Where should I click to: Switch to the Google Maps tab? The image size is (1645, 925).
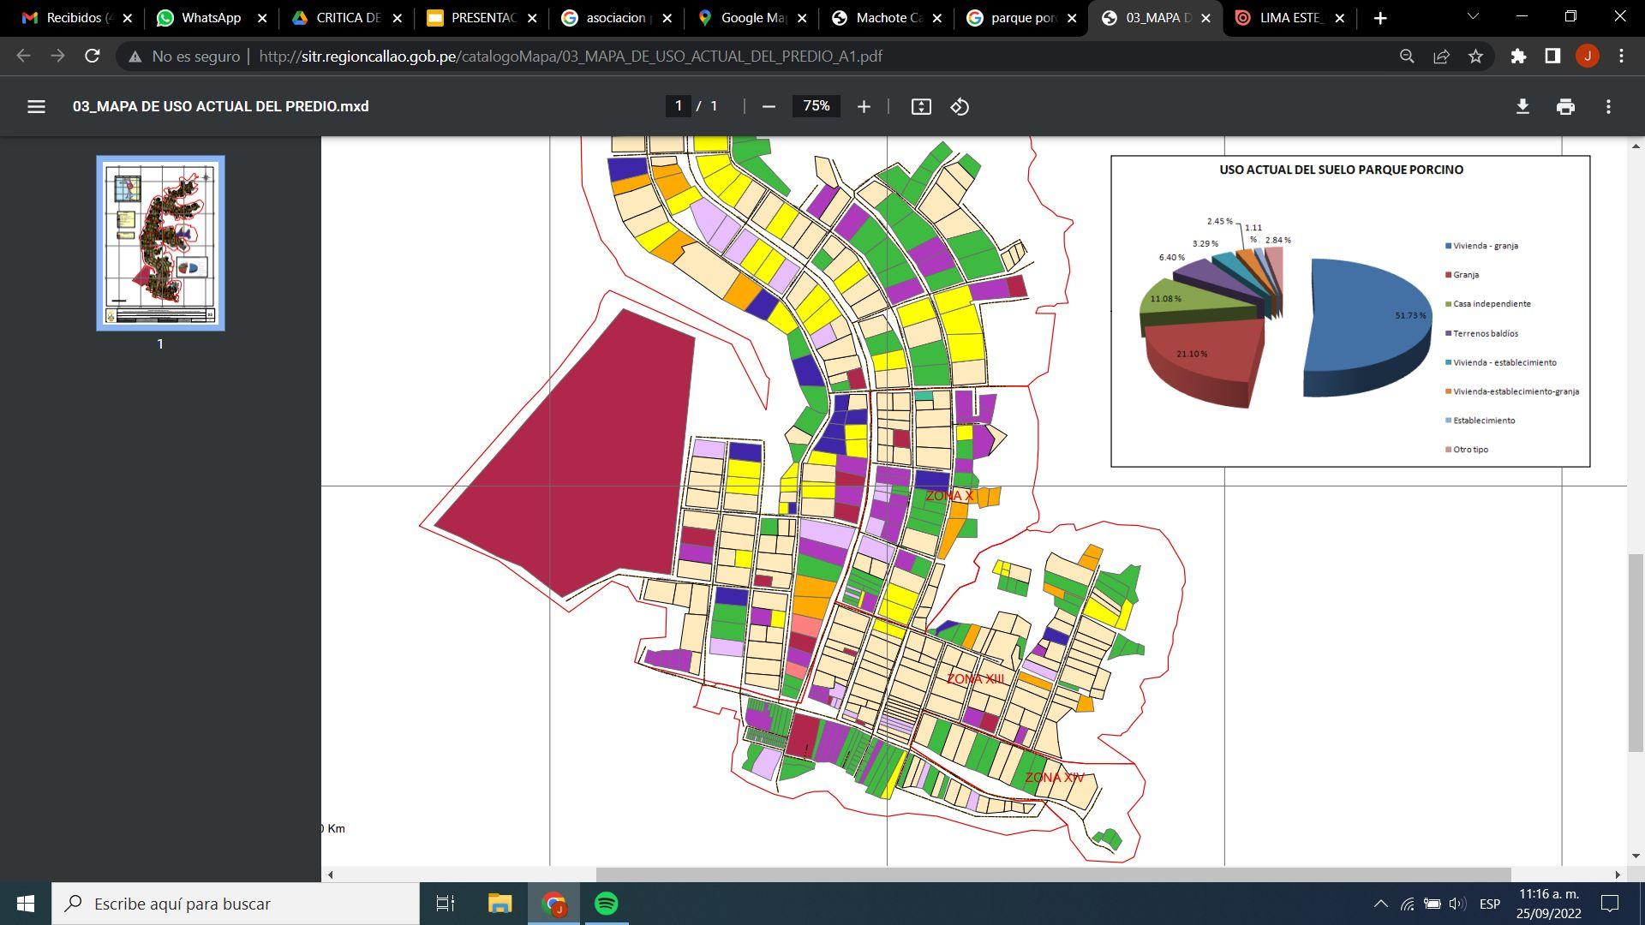click(x=751, y=17)
